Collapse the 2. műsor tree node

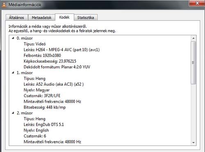tap(13, 113)
